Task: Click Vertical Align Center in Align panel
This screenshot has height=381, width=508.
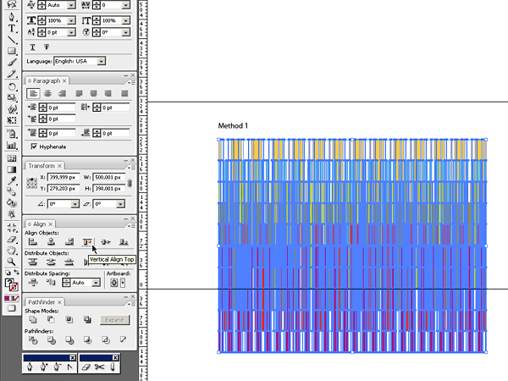Action: click(x=106, y=241)
